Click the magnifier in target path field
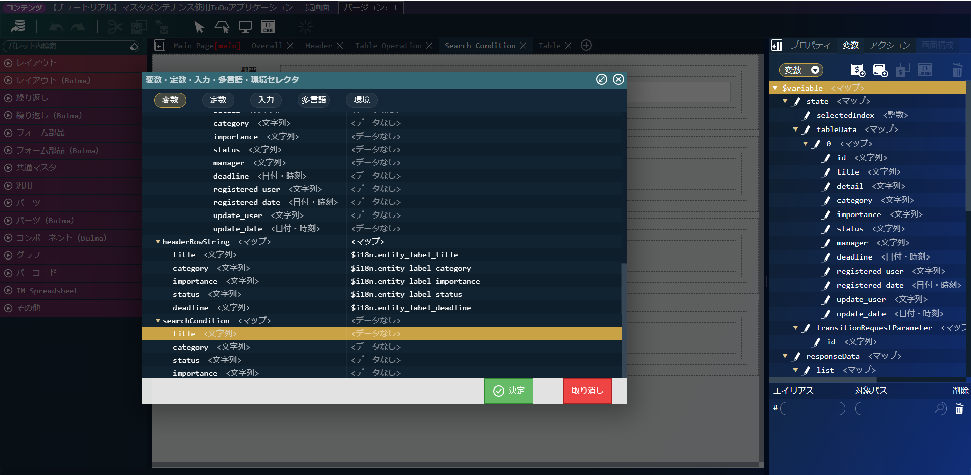The width and height of the screenshot is (971, 475). click(939, 408)
